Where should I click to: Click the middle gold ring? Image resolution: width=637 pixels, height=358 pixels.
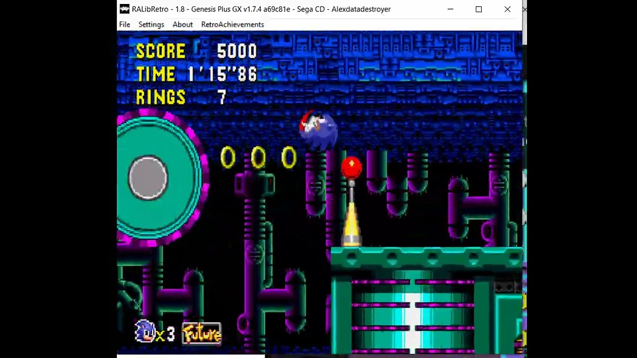258,158
